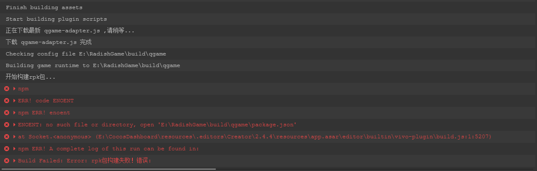This screenshot has width=537, height=171.
Task: Click the error icon on the "no such file or directory" line
Action: tap(6, 125)
